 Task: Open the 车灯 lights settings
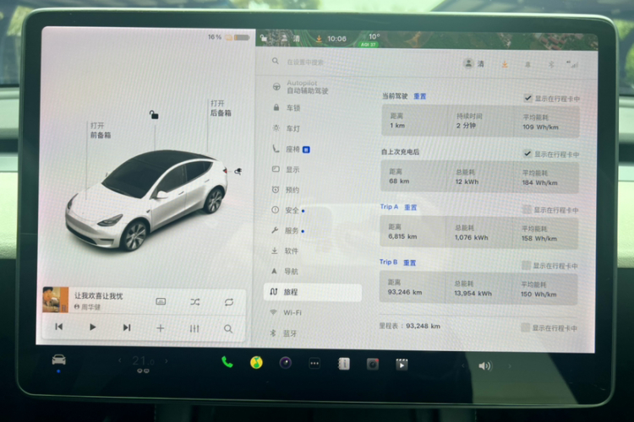287,128
